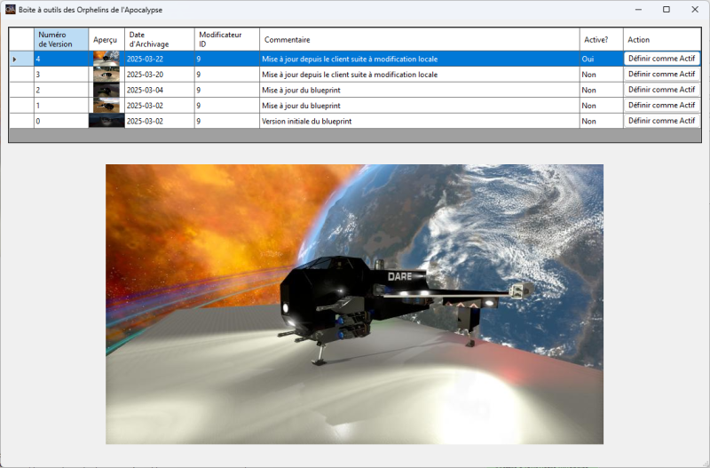
Task: Set version 0 as the active blueprint
Action: click(661, 120)
